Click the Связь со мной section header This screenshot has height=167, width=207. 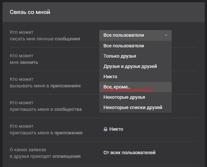point(30,12)
